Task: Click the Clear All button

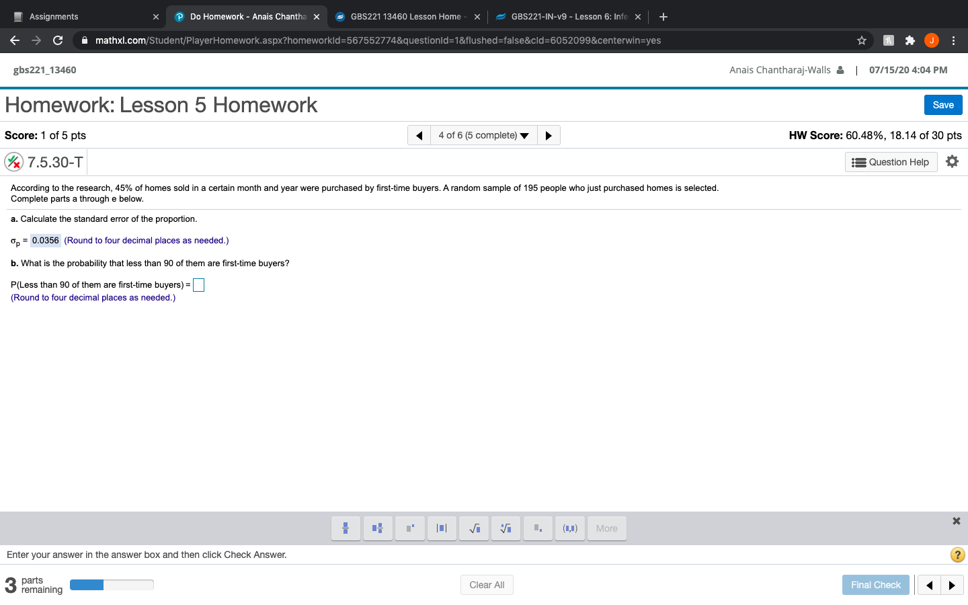Action: click(x=487, y=584)
